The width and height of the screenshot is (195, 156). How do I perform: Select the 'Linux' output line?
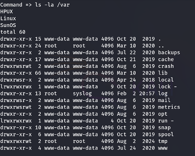(8, 18)
